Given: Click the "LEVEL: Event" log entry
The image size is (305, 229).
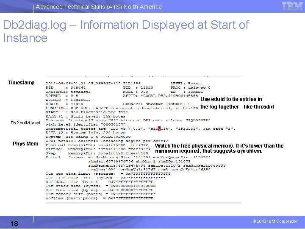Looking at the screenshot, I should (x=186, y=84).
